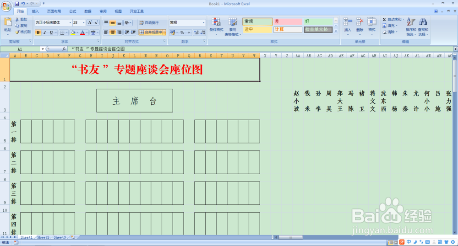Increase the font size
458x246 pixels.
click(90, 22)
